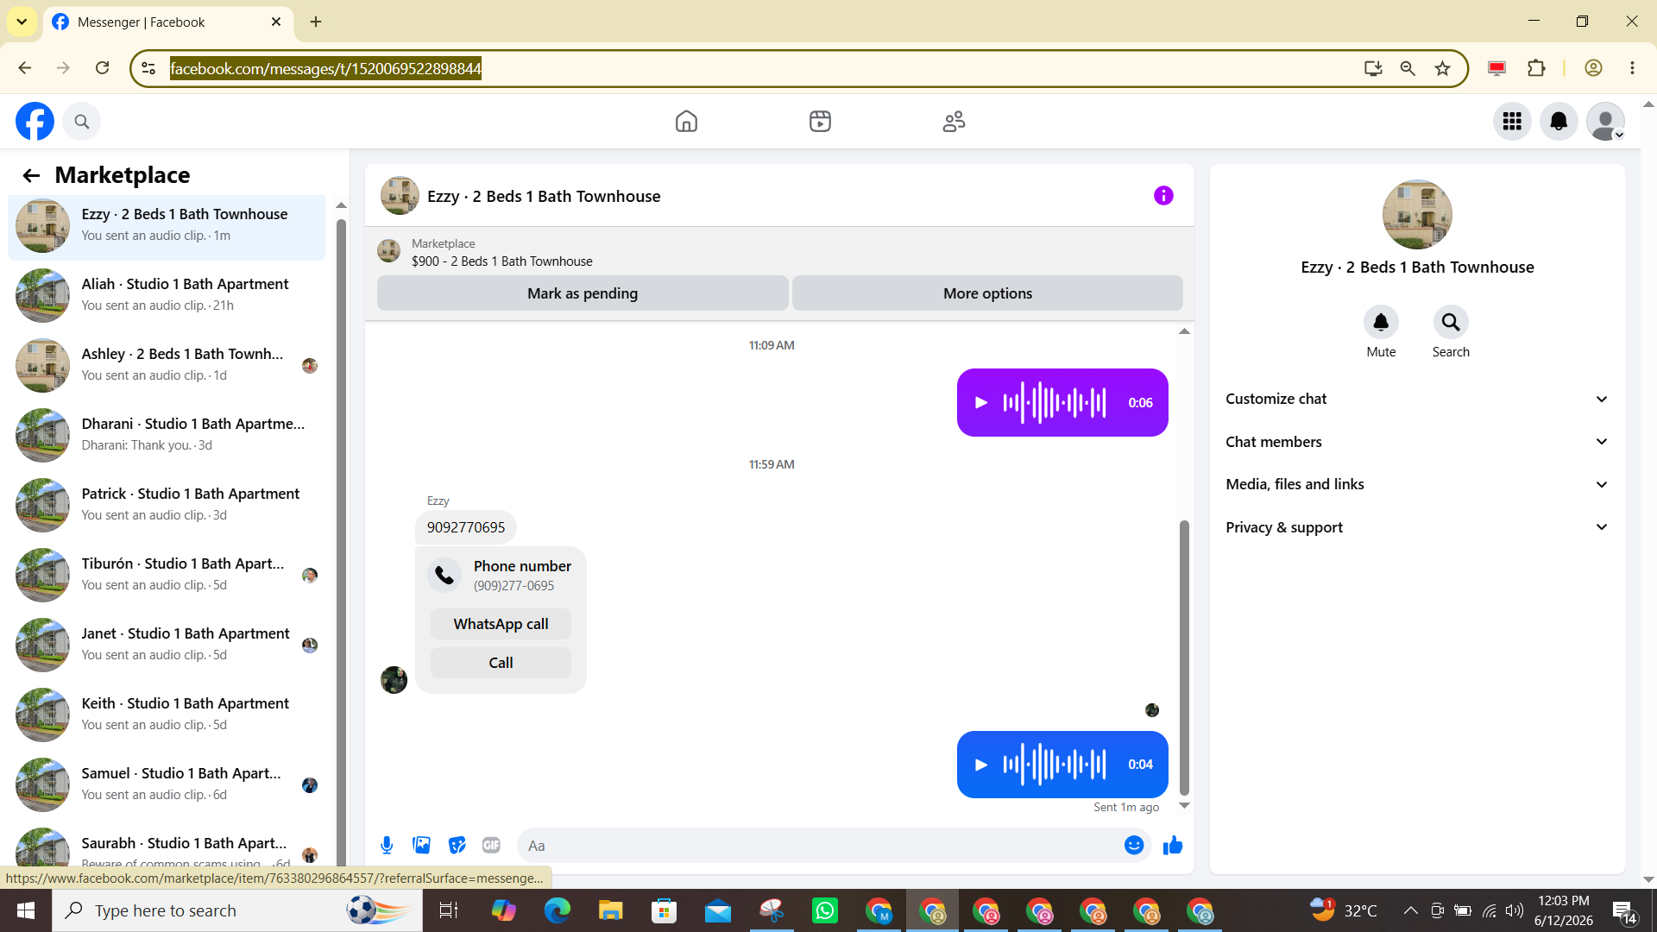1657x932 pixels.
Task: Open the notifications bell in header
Action: pyautogui.click(x=1559, y=122)
